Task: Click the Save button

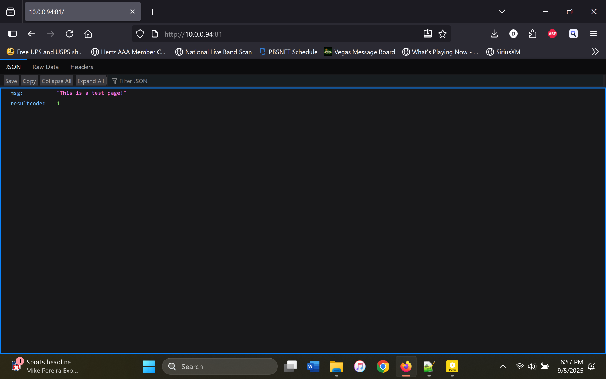Action: (x=11, y=81)
